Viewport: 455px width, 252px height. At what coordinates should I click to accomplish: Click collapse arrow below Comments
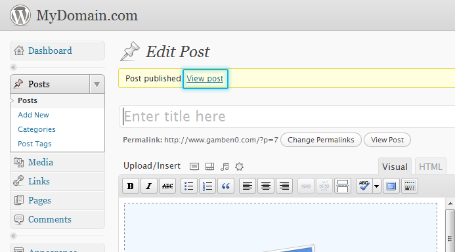[x=13, y=236]
